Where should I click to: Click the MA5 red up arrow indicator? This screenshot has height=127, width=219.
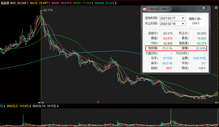(27, 3)
